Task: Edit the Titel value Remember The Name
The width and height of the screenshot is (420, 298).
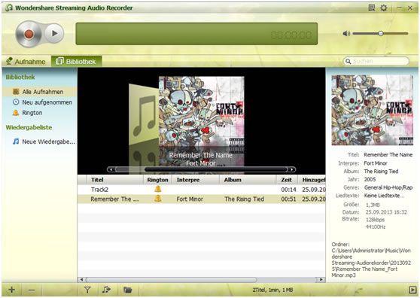Action: (388, 155)
